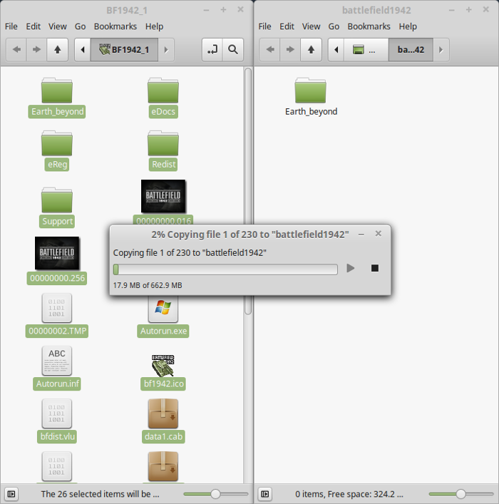Select the eReg folder
The height and width of the screenshot is (504, 499).
tap(57, 150)
